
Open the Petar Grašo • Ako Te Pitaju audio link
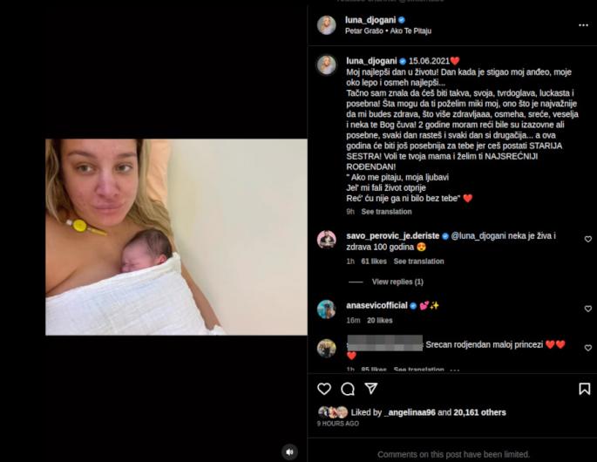[388, 31]
